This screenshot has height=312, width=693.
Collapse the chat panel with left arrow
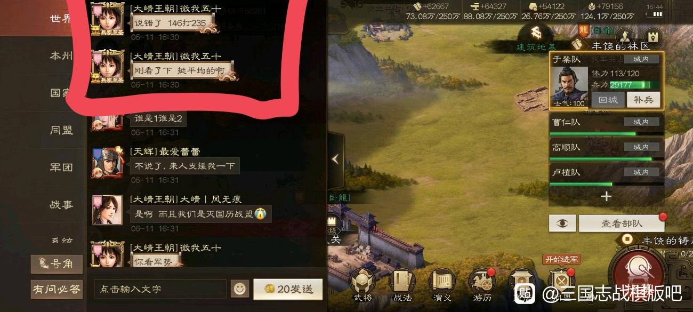click(x=335, y=159)
